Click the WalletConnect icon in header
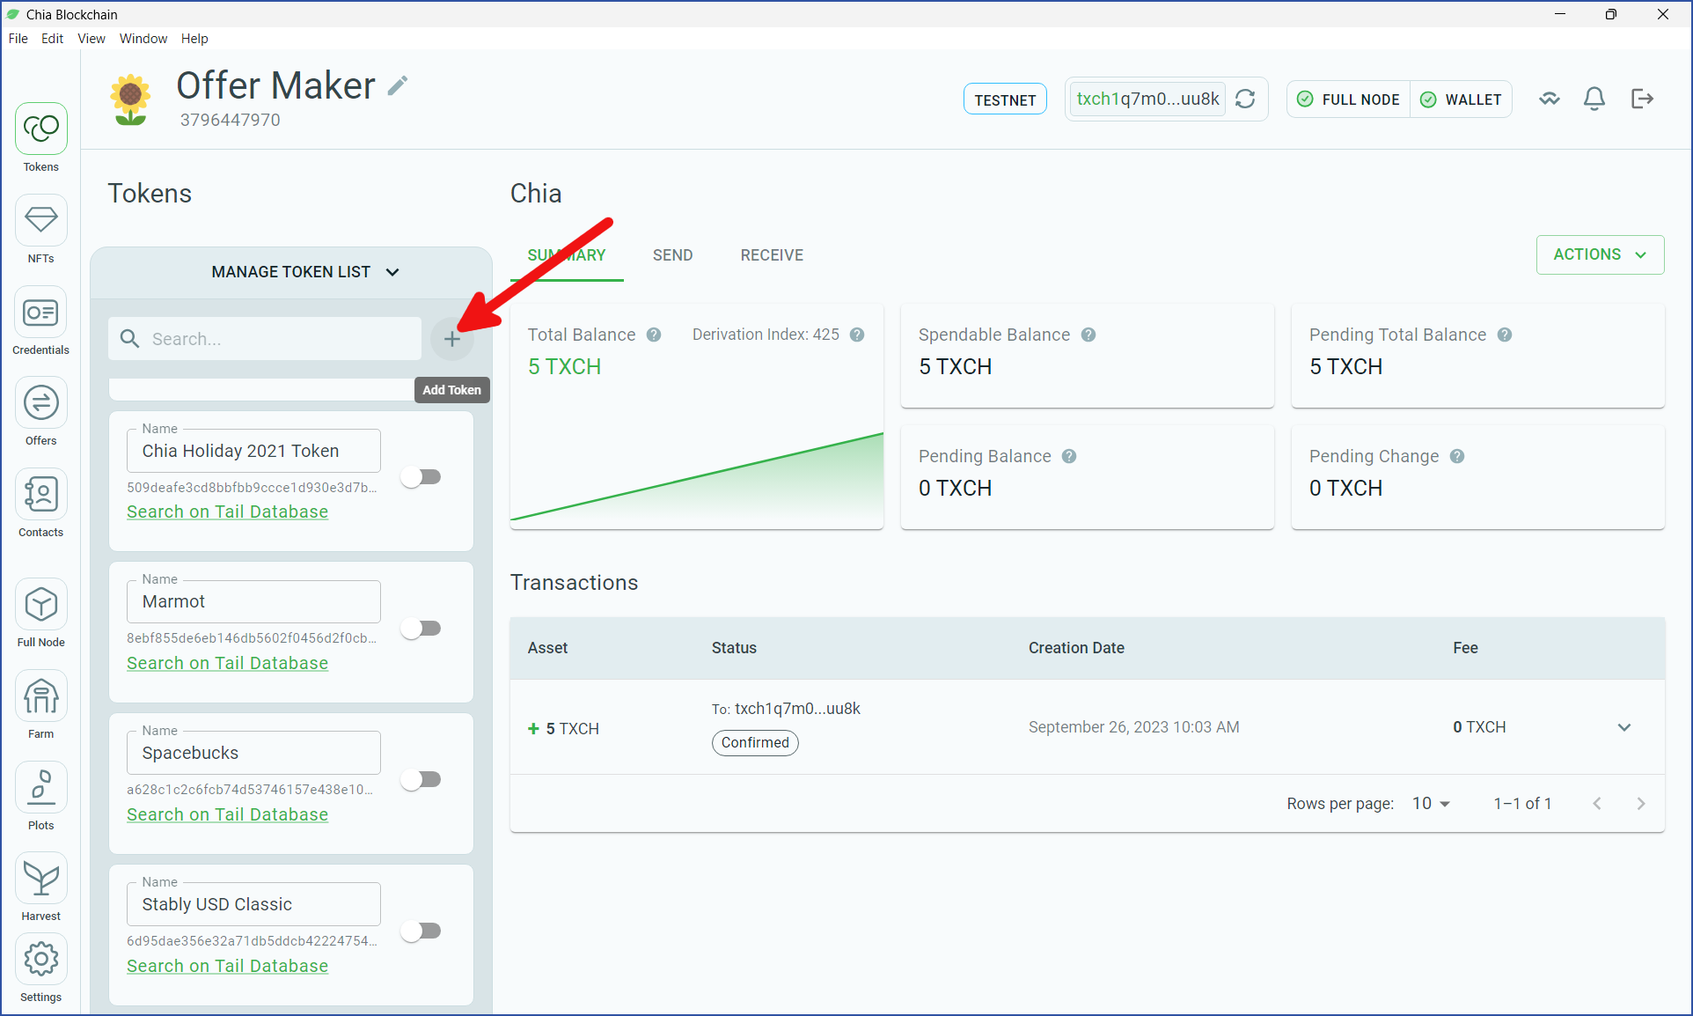 [x=1550, y=99]
